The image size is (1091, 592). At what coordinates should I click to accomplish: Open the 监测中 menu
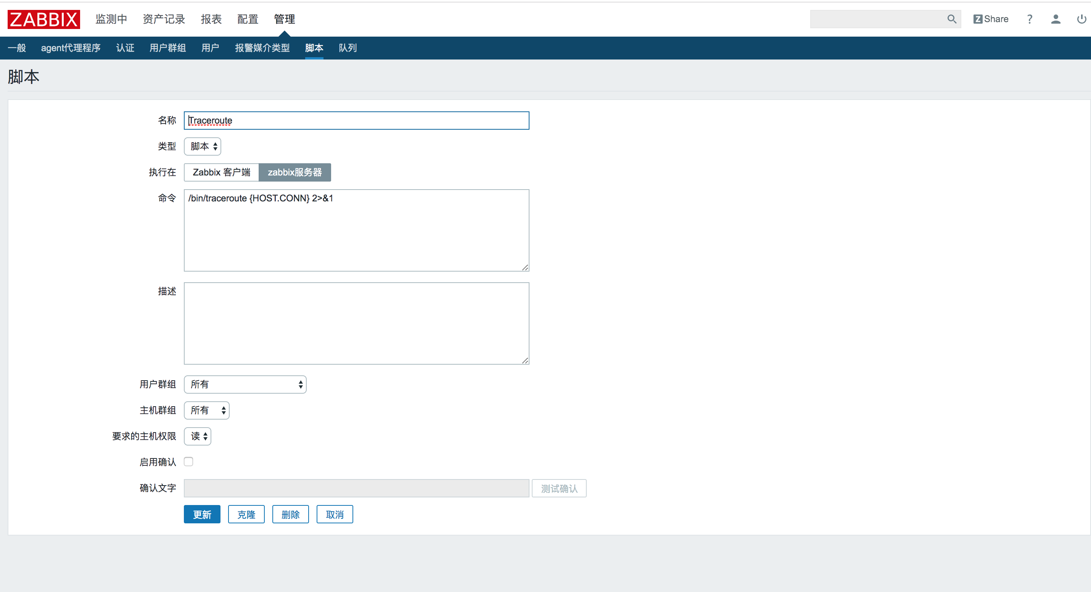coord(111,19)
